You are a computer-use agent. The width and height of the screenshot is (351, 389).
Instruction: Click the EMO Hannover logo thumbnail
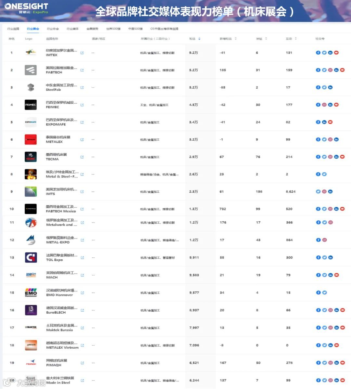(x=31, y=293)
